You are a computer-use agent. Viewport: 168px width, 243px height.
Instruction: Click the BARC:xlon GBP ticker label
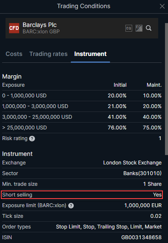point(41,32)
